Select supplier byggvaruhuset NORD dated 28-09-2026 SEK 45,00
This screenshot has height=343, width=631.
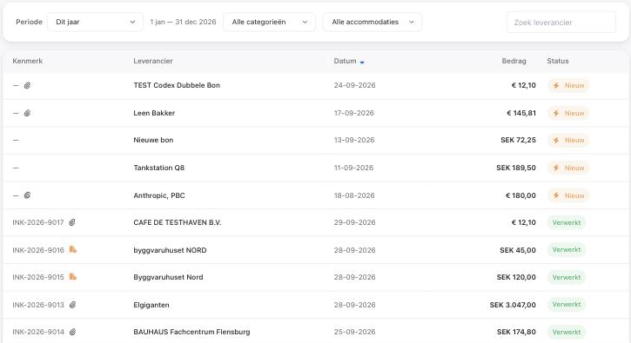(170, 250)
